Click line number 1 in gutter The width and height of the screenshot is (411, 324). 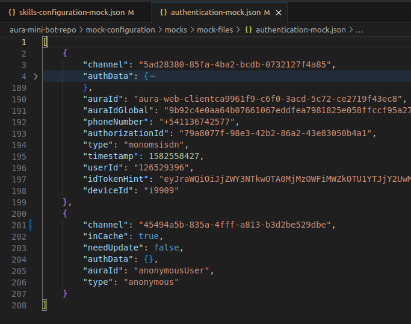click(x=24, y=42)
